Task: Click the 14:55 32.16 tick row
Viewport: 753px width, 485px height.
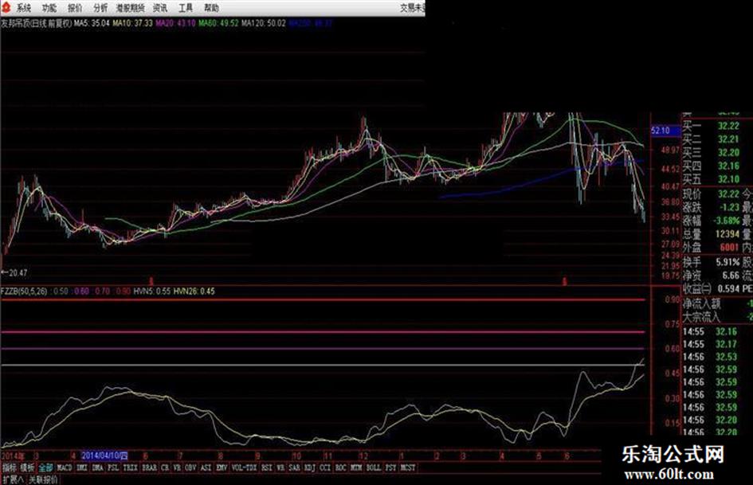Action: coord(710,331)
